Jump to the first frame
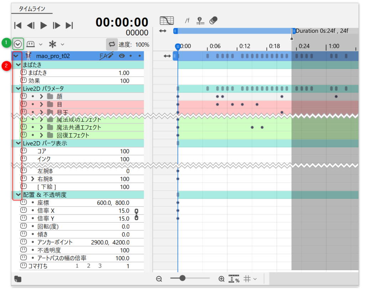The height and width of the screenshot is (292, 365). (18, 25)
